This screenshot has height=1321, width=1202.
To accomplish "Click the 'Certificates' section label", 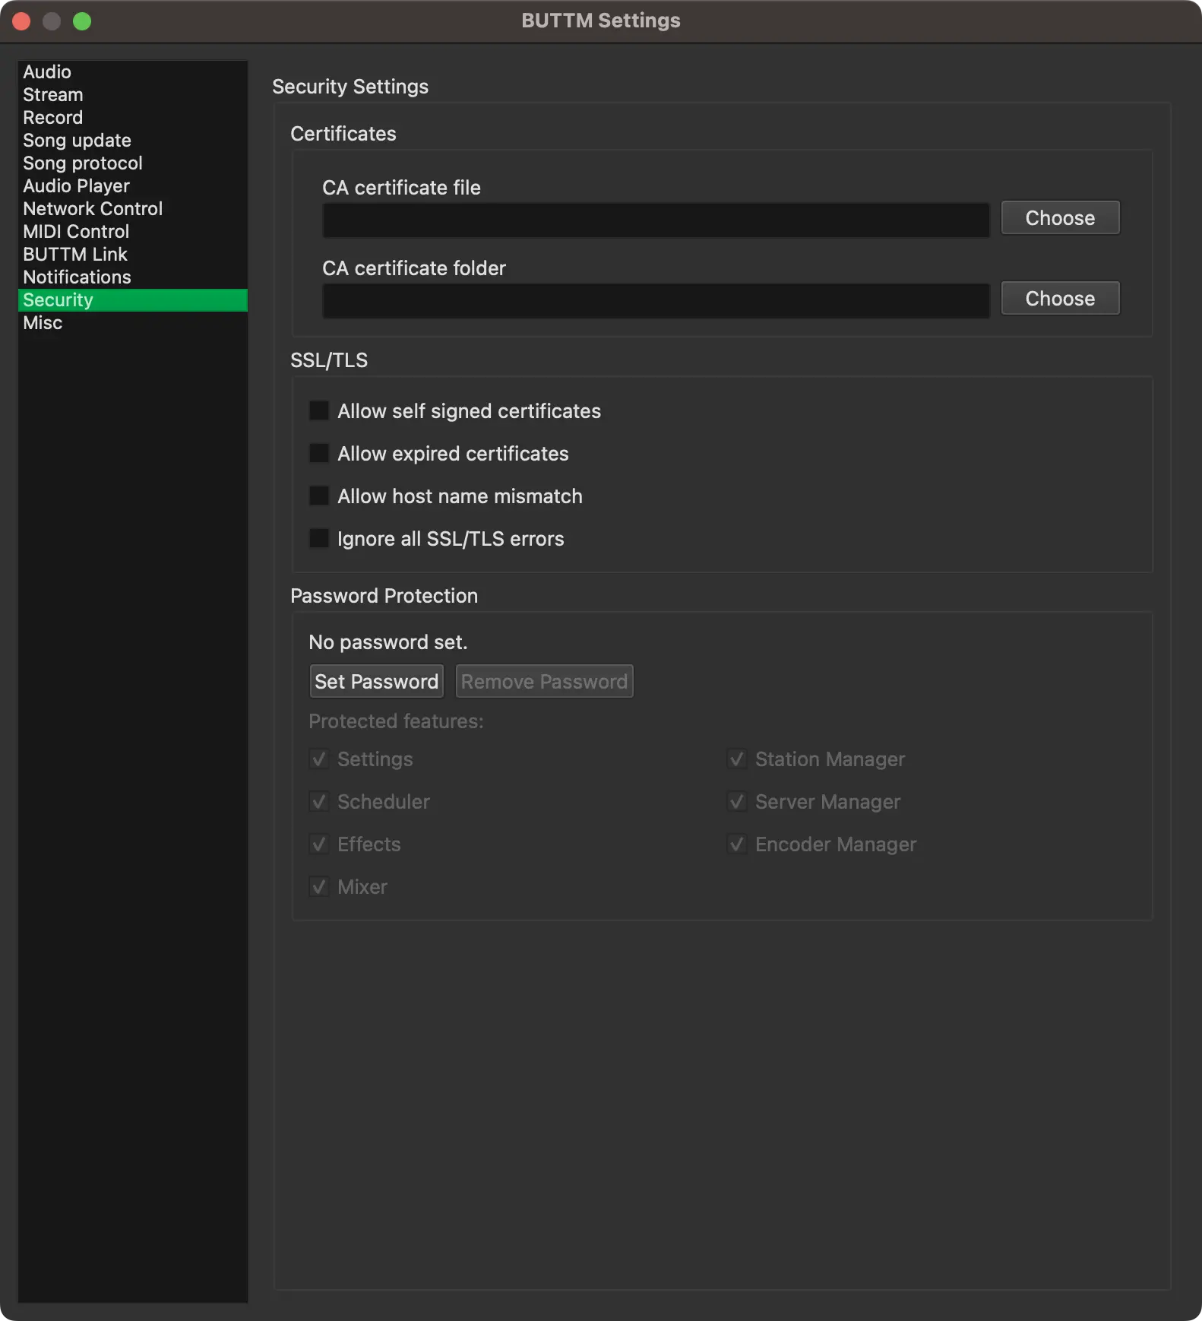I will pos(343,134).
